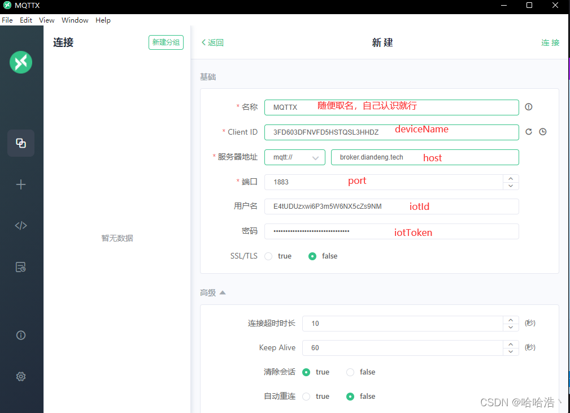This screenshot has width=570, height=413.
Task: Click the 基础 section heading
Action: point(208,77)
